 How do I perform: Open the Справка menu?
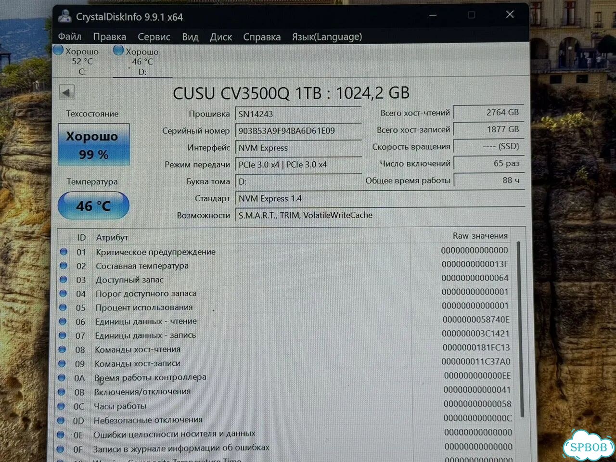[x=262, y=37]
